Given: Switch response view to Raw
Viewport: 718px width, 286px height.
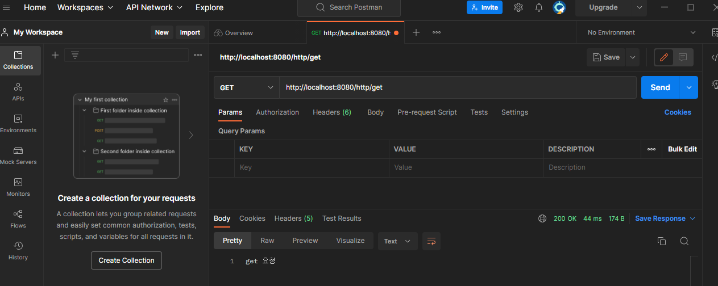Looking at the screenshot, I should click(267, 241).
